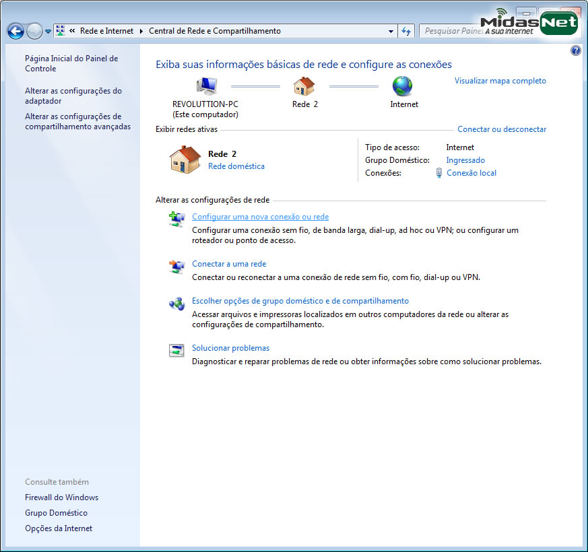Click the back navigation arrow button

(15, 31)
